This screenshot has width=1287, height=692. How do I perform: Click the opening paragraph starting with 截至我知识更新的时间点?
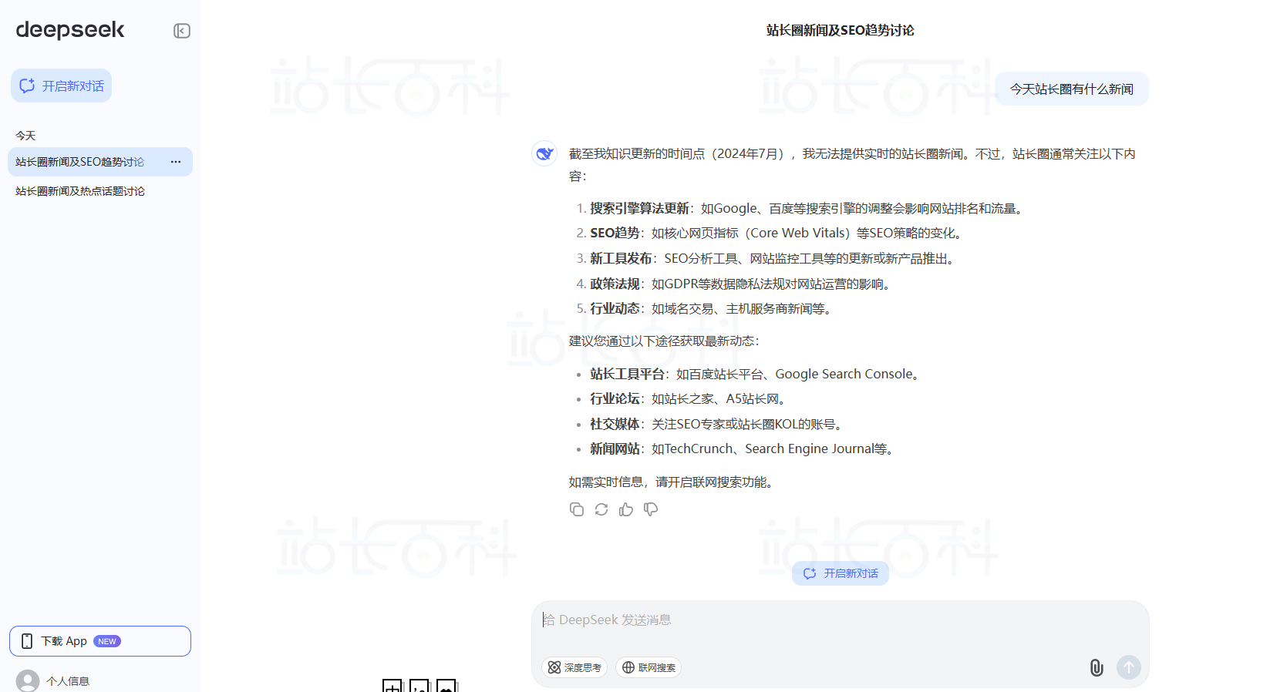pos(852,165)
